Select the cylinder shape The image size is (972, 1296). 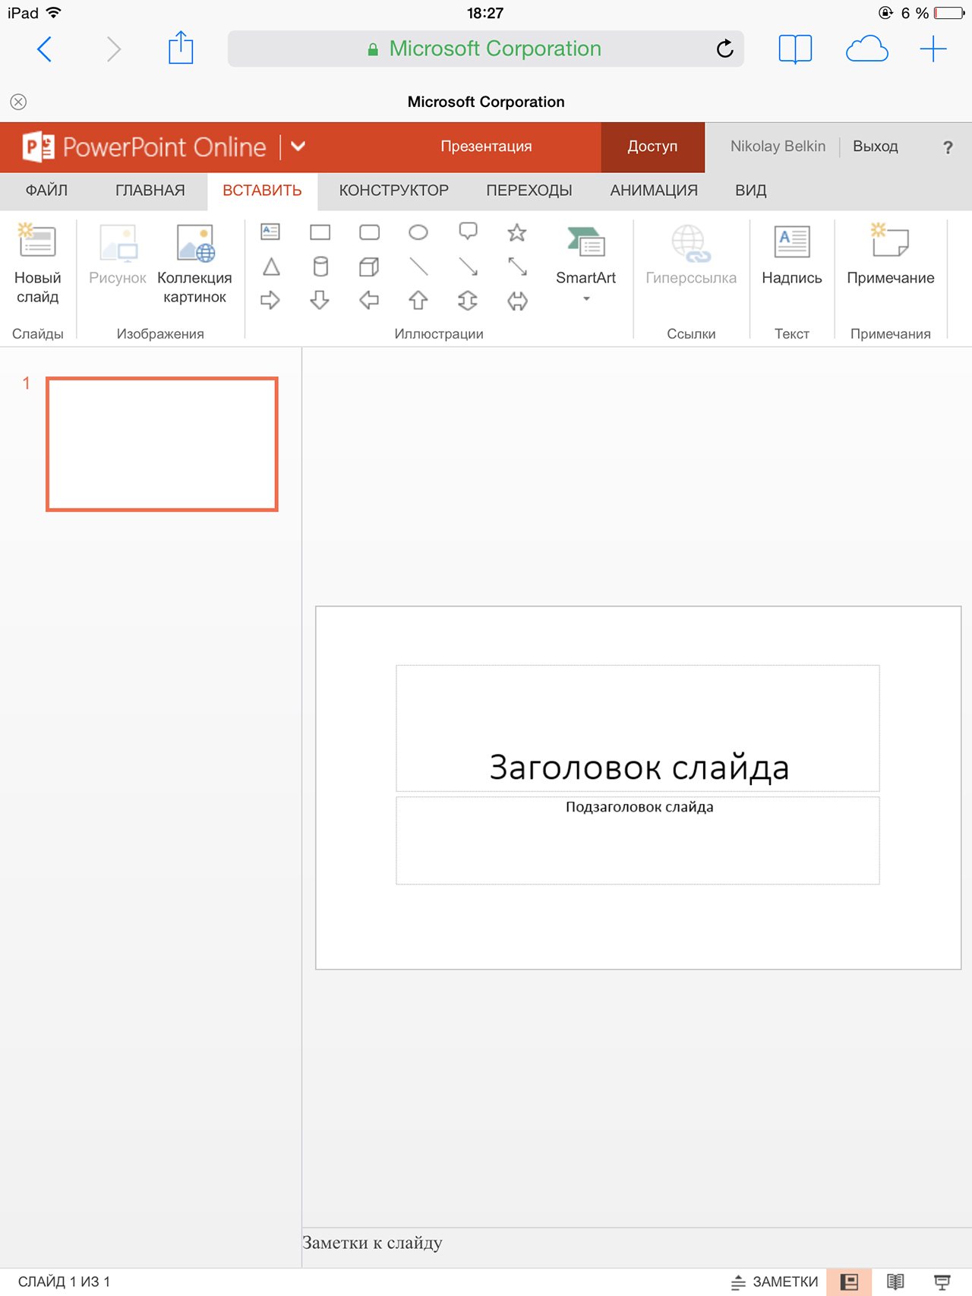pyautogui.click(x=320, y=266)
